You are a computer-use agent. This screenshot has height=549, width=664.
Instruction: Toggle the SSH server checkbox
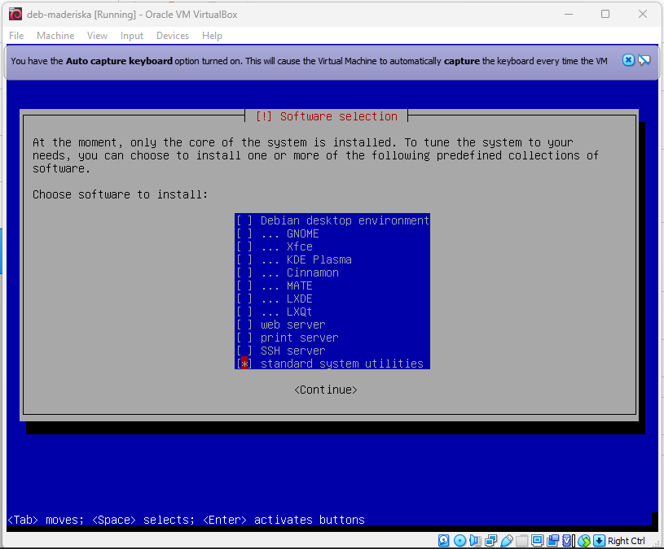coord(244,351)
